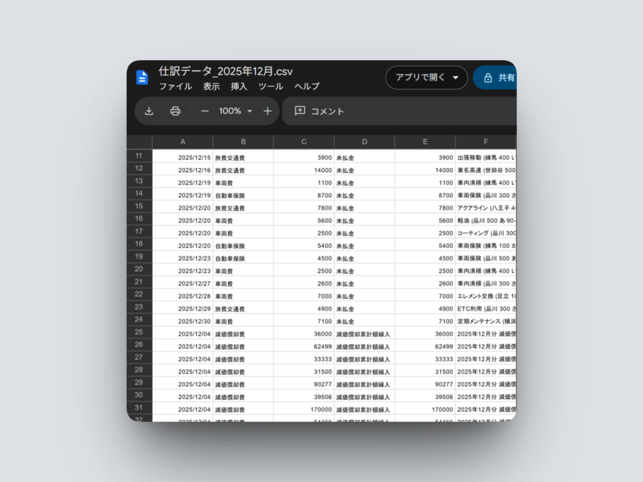643x482 pixels.
Task: Open the 100% zoom level dropdown
Action: pyautogui.click(x=235, y=111)
